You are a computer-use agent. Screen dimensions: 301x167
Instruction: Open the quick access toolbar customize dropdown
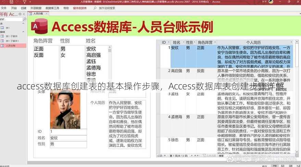(x=30, y=2)
